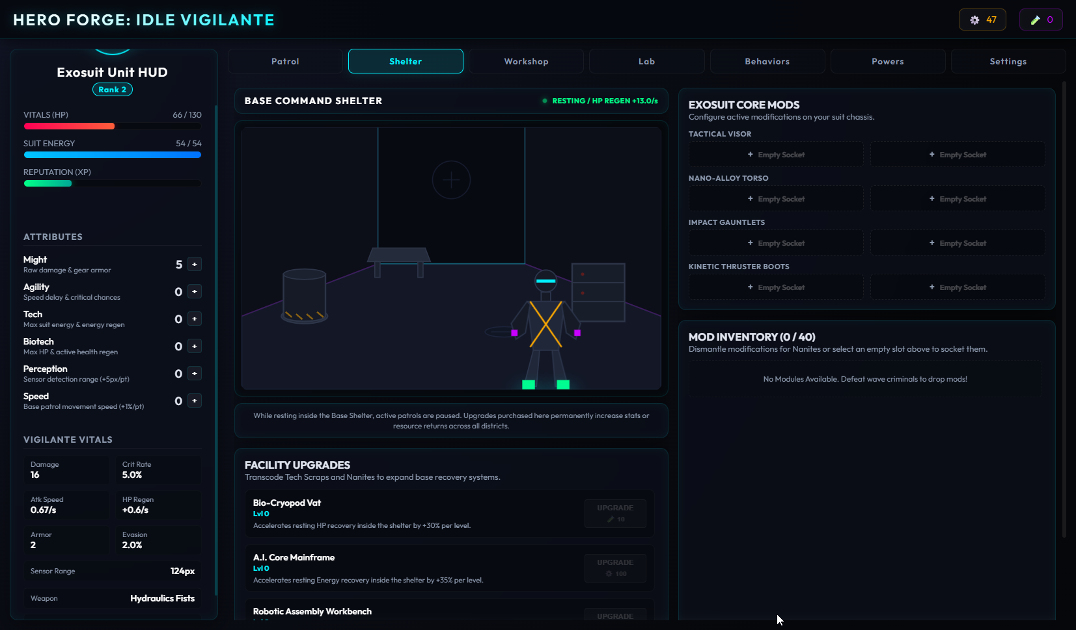
Task: Select the second Nano-Alloy Torso empty socket
Action: 958,199
